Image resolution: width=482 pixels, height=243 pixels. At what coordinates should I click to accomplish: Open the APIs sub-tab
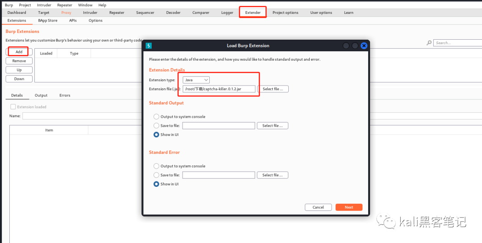73,21
